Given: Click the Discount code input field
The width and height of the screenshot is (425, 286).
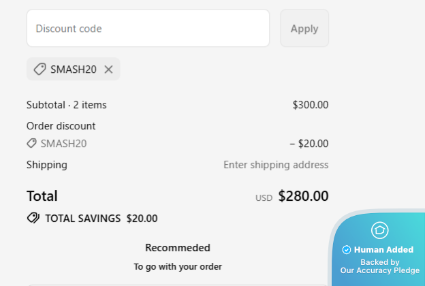Looking at the screenshot, I should point(148,29).
